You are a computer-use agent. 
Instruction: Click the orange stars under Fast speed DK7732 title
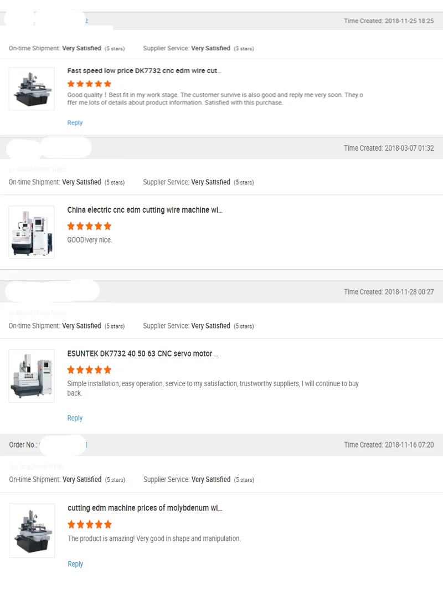click(89, 84)
